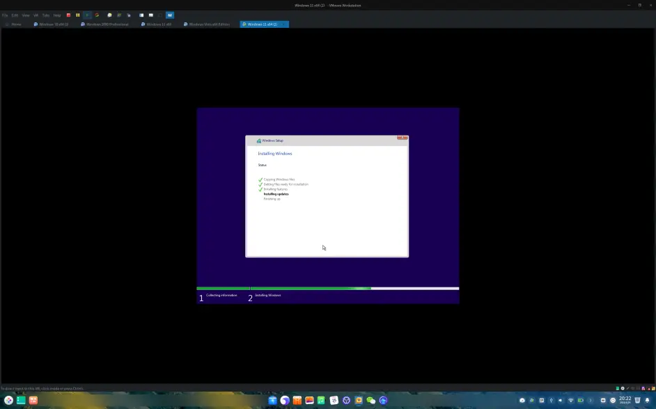Open the View menu
Image resolution: width=656 pixels, height=409 pixels.
tap(26, 15)
